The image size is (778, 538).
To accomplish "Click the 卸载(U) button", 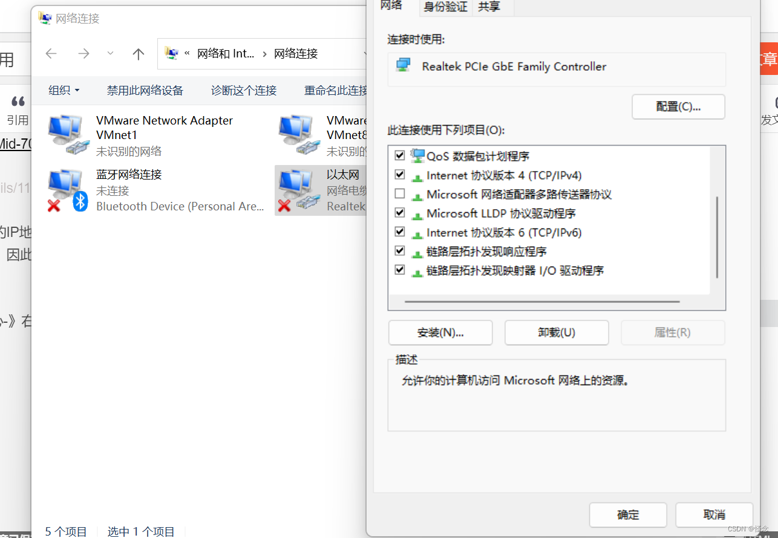I will point(557,332).
